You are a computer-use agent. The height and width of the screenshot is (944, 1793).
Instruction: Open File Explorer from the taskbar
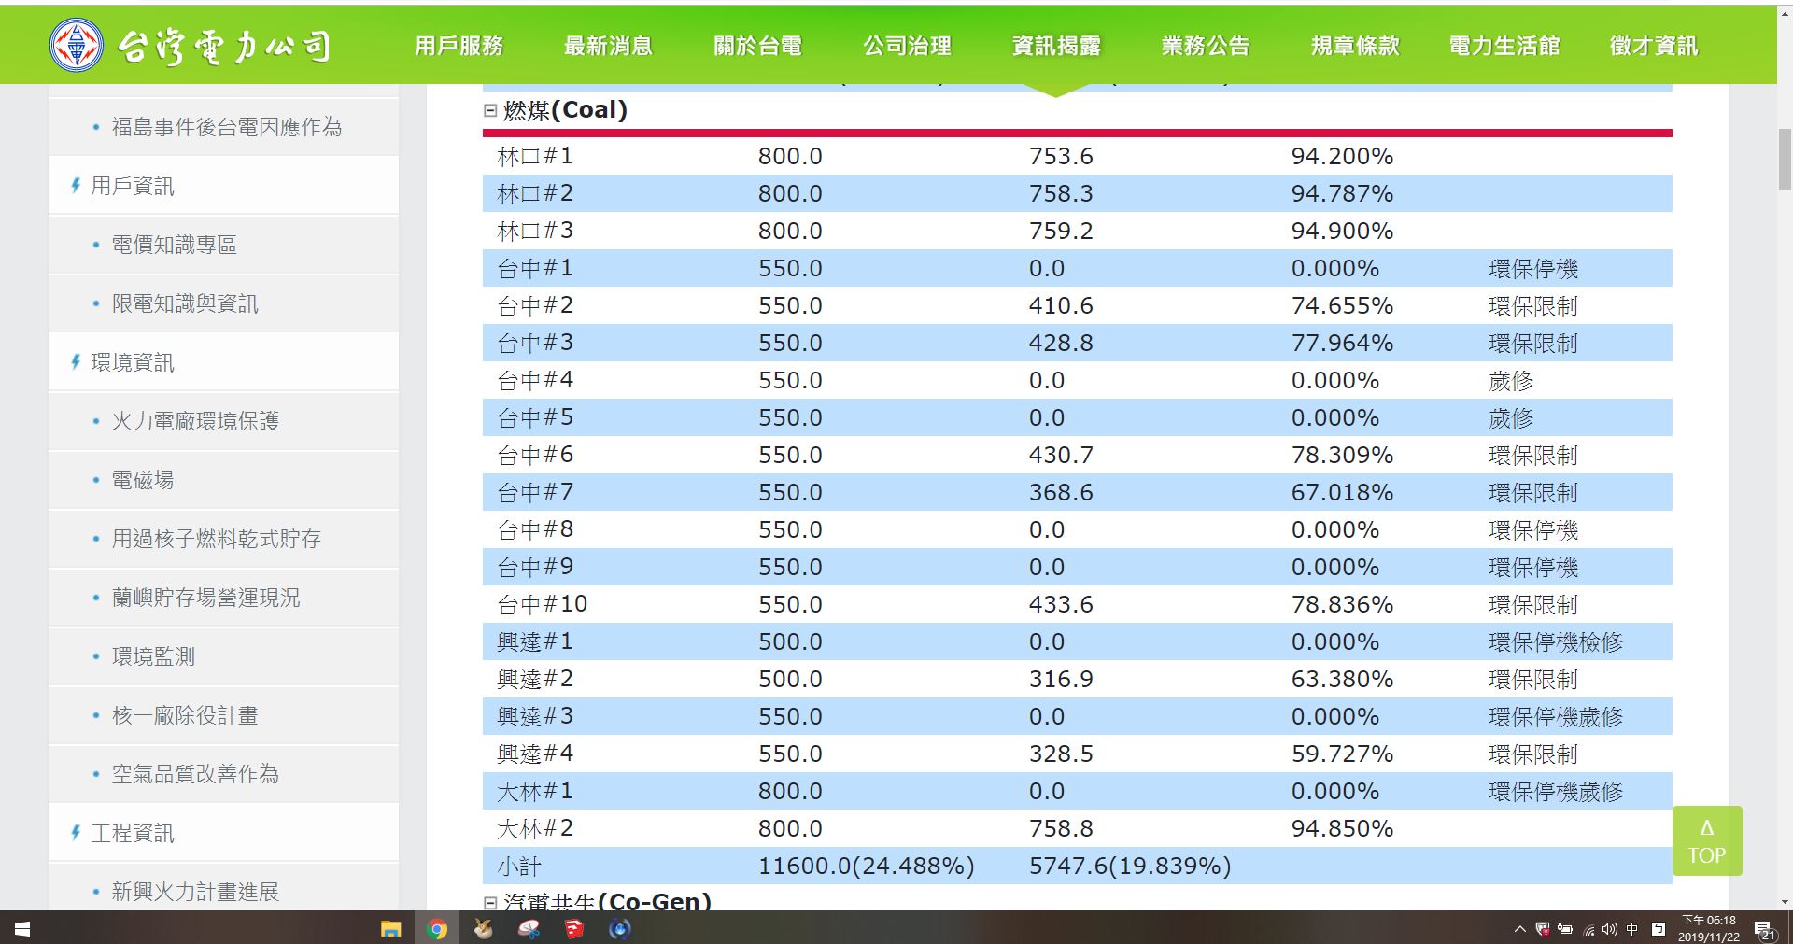390,929
